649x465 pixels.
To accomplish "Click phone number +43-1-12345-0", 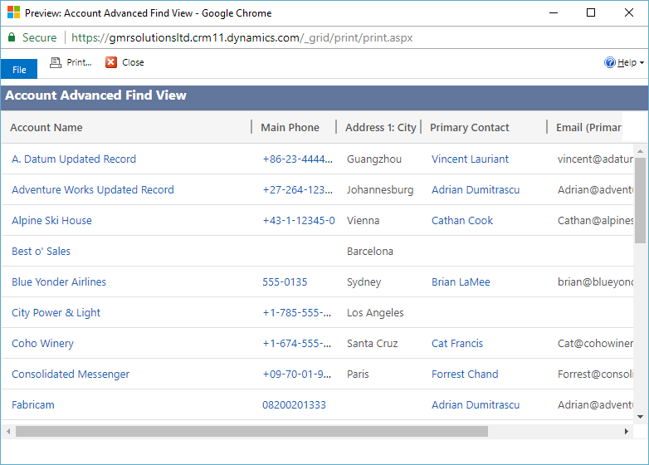I will (299, 220).
